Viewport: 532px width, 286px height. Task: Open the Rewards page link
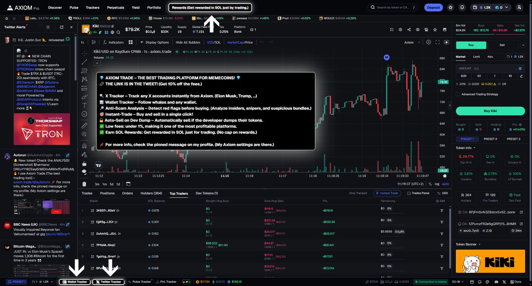(211, 8)
